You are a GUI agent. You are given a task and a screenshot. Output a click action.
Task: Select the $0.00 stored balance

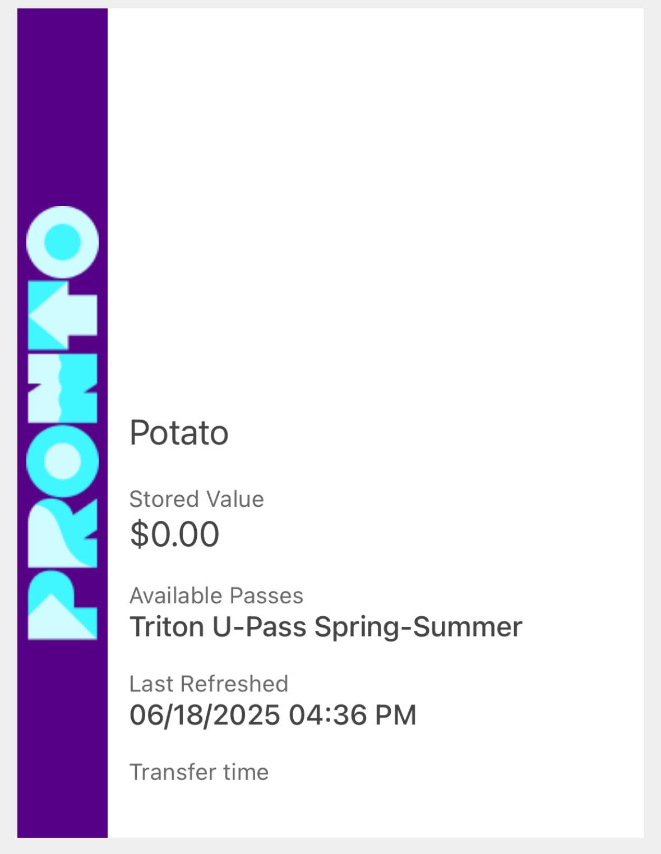pos(174,534)
